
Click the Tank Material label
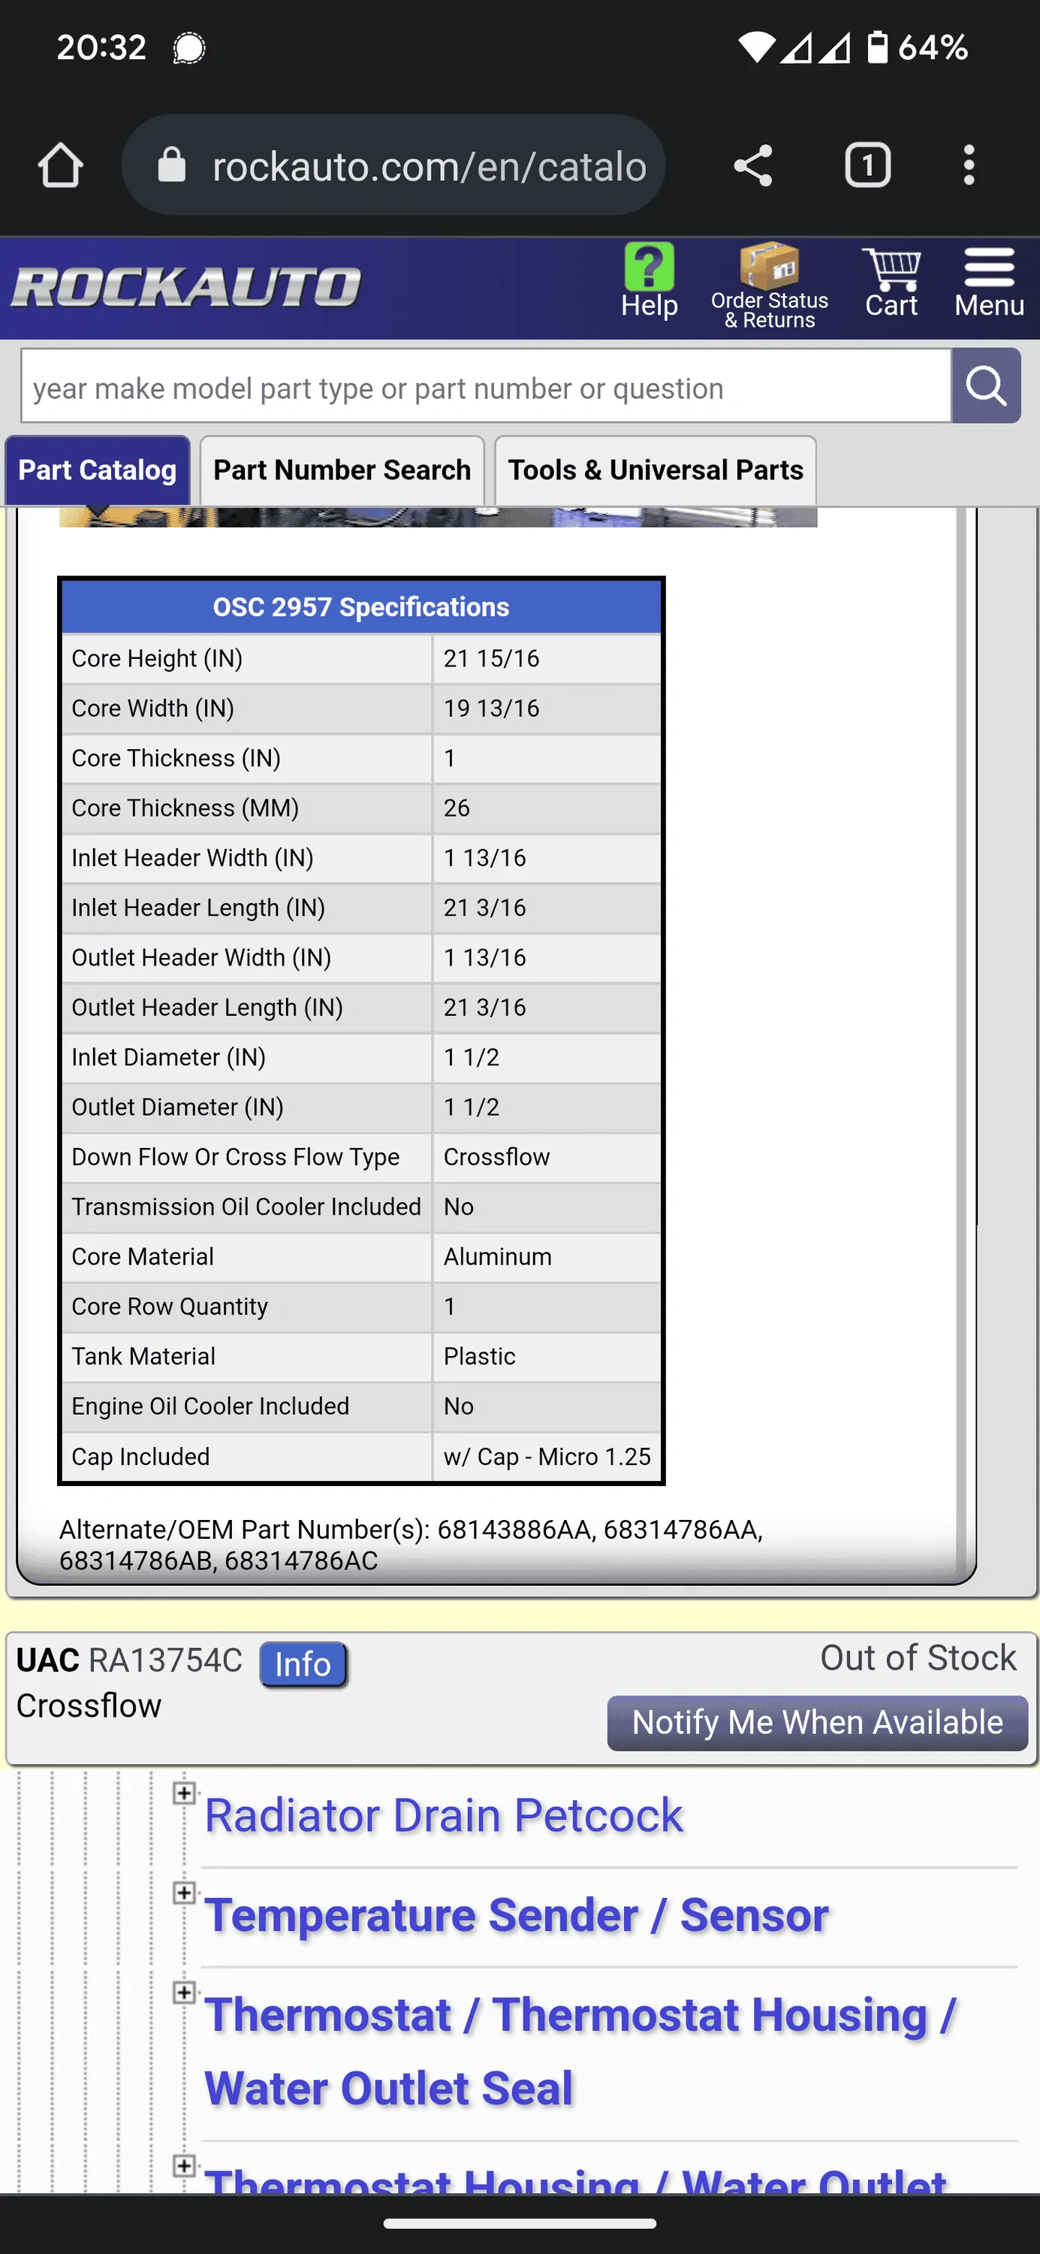pyautogui.click(x=143, y=1356)
